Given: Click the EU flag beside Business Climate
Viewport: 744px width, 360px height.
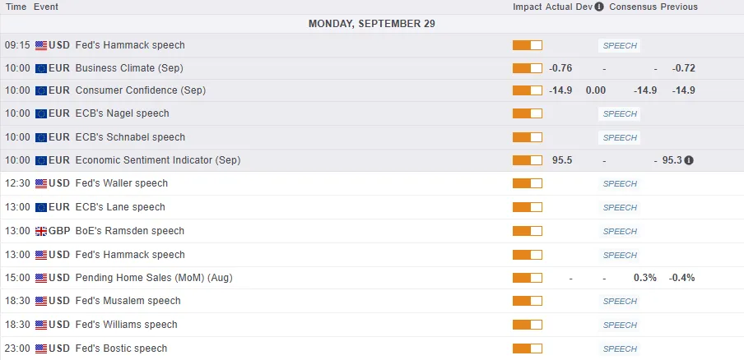Looking at the screenshot, I should click(41, 67).
